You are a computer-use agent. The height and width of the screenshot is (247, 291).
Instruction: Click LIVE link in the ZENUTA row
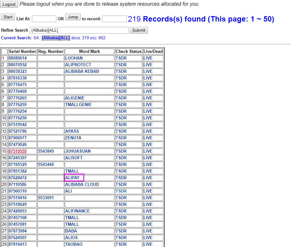(148, 138)
